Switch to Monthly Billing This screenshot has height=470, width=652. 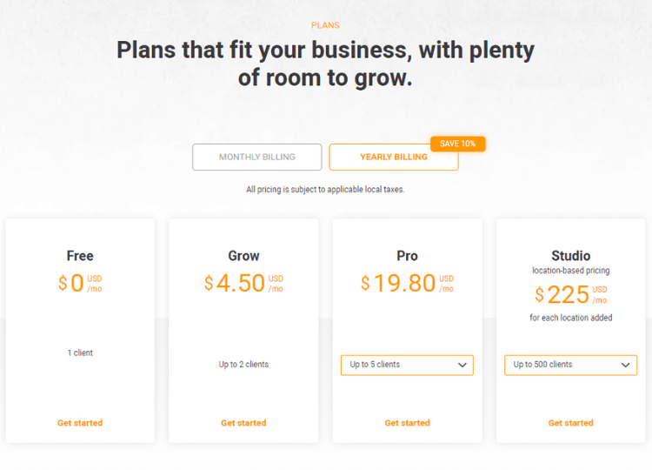(257, 157)
